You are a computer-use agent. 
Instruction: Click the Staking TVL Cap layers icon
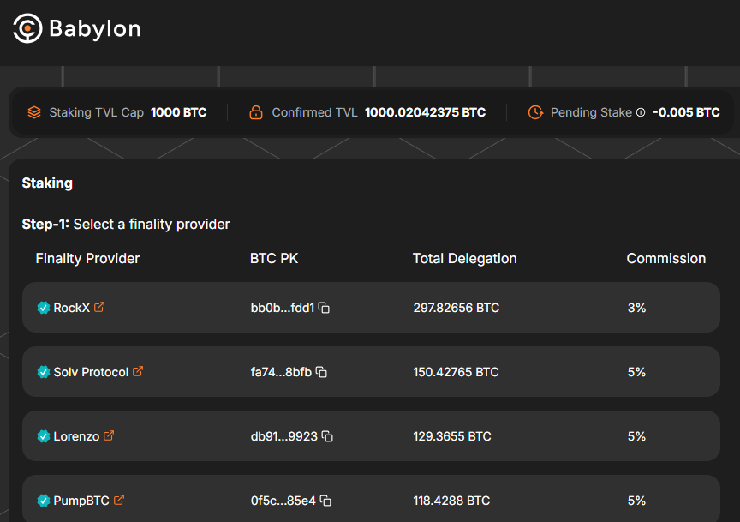pyautogui.click(x=34, y=112)
